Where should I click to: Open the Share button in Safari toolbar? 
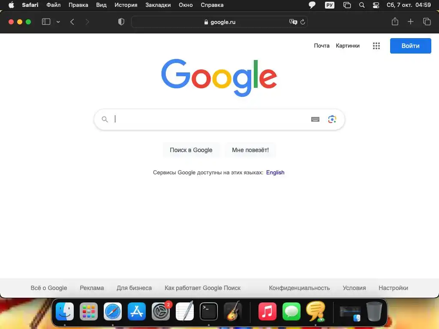395,21
